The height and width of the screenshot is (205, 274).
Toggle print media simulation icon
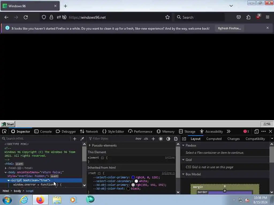coord(176,139)
